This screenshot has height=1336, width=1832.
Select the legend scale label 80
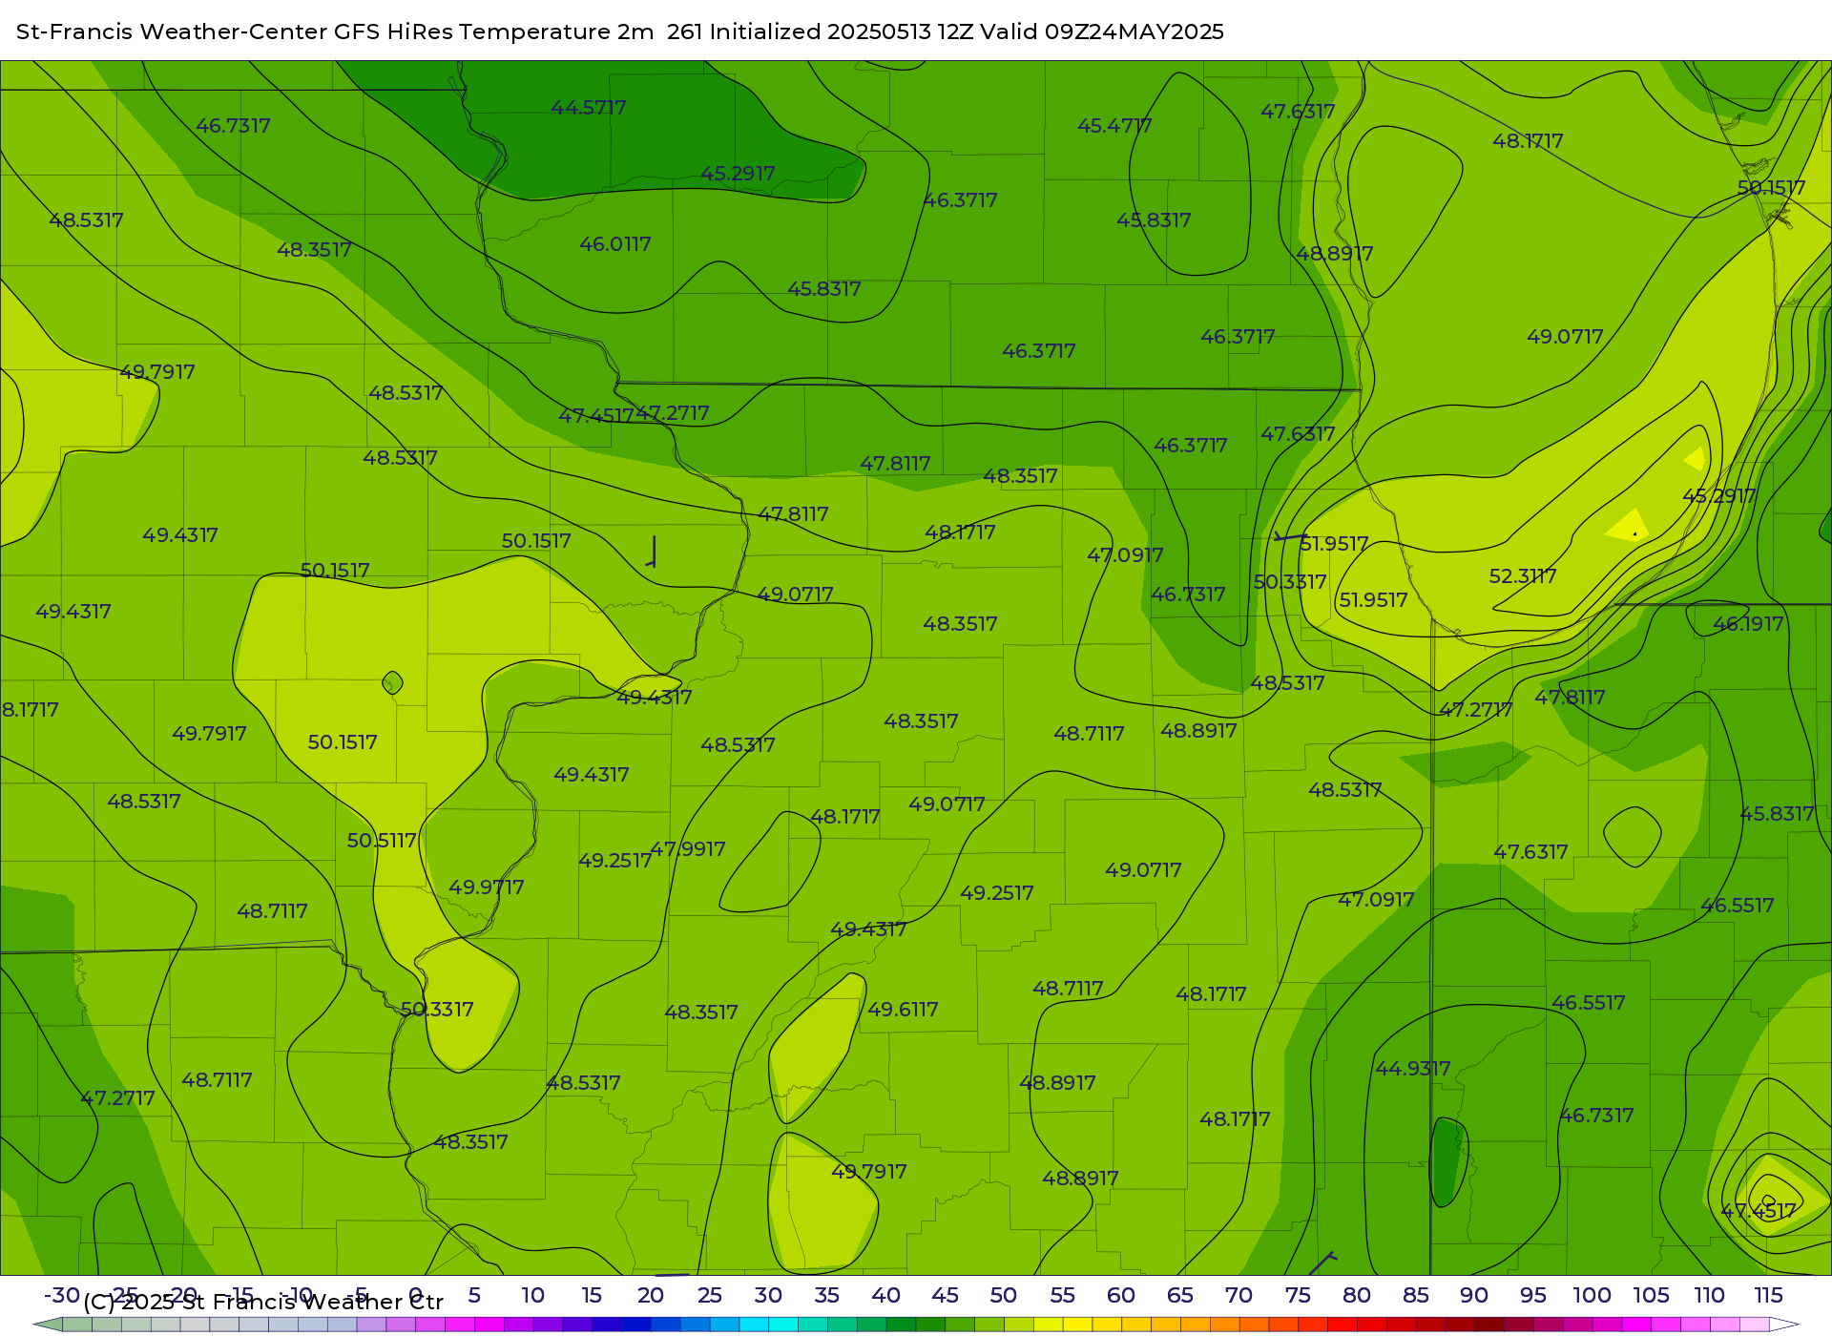pos(1357,1295)
